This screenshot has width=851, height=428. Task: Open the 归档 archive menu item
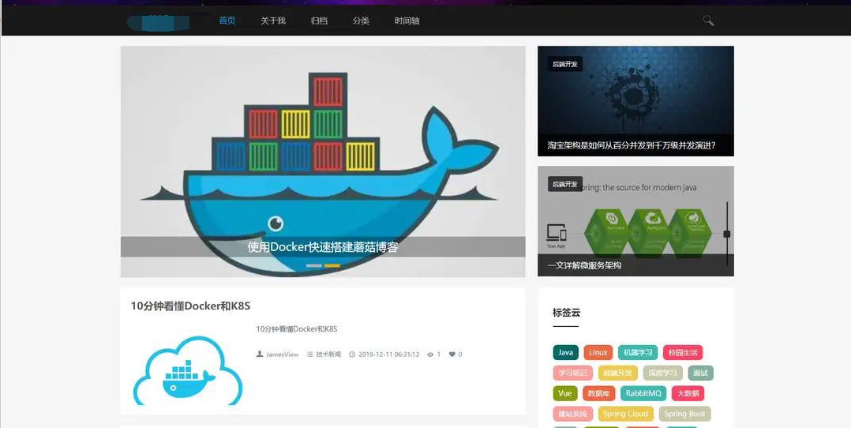point(319,21)
